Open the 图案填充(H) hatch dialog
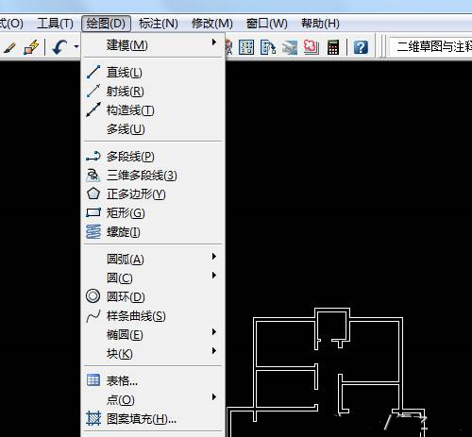 153,419
